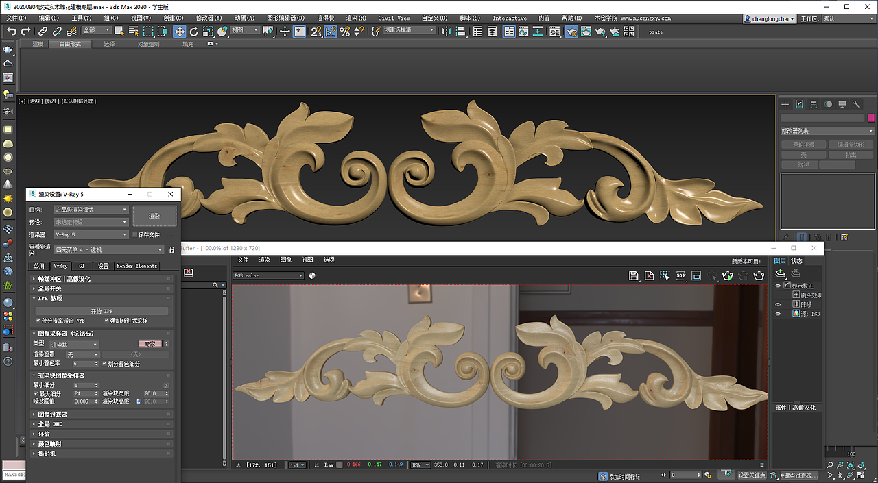Click the Redo arrow in the main toolbar

26,32
